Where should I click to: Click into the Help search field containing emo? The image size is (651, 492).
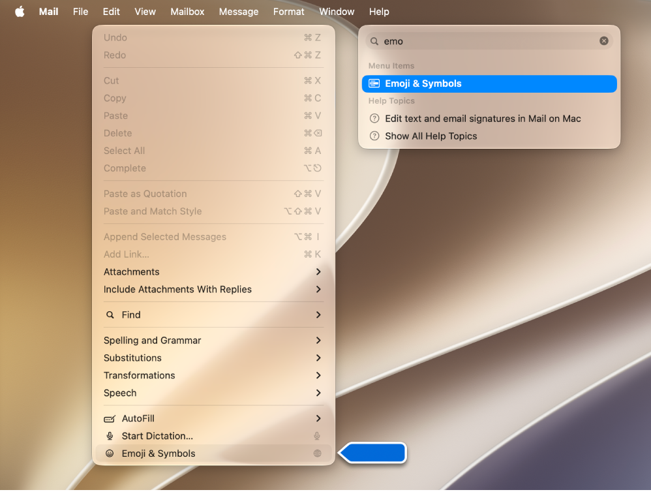pos(489,41)
